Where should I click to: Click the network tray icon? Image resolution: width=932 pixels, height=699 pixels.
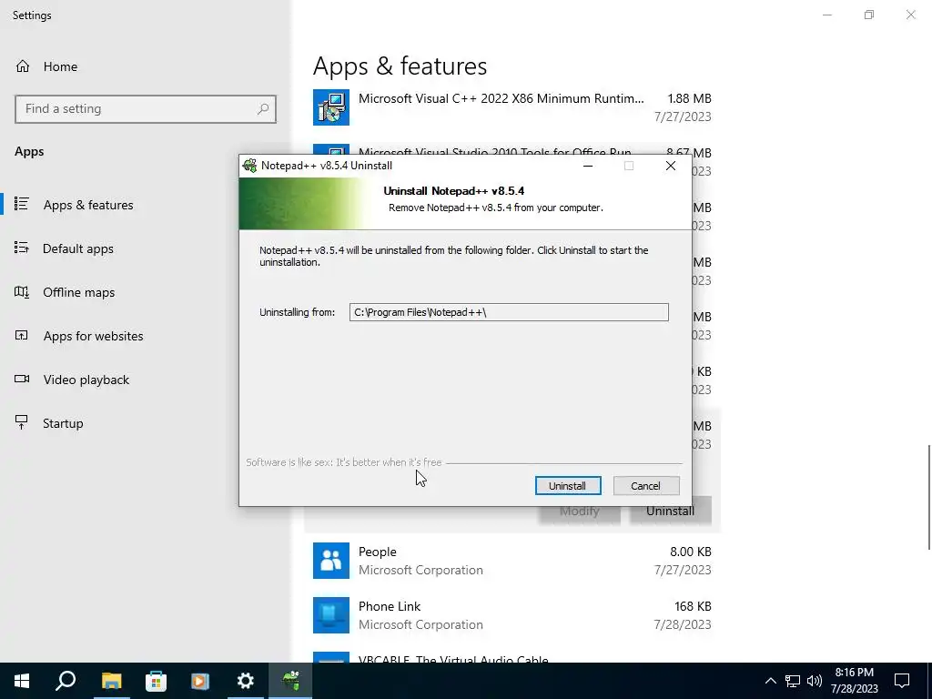coord(793,681)
